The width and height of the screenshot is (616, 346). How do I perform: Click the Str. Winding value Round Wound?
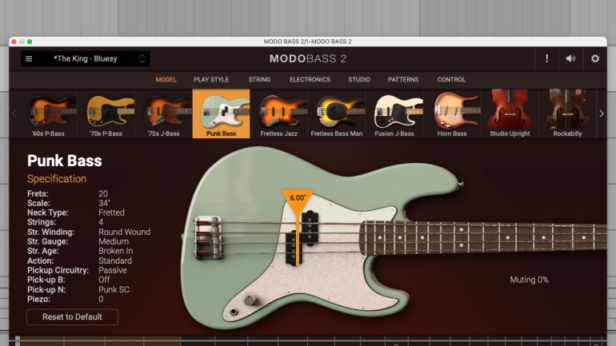125,232
